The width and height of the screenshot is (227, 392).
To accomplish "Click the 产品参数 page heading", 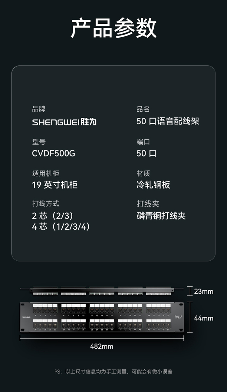I will point(113,28).
